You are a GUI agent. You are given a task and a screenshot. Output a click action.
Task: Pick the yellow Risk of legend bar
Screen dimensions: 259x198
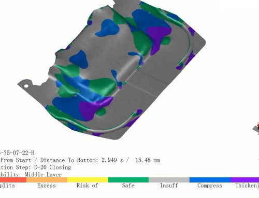tap(88, 180)
